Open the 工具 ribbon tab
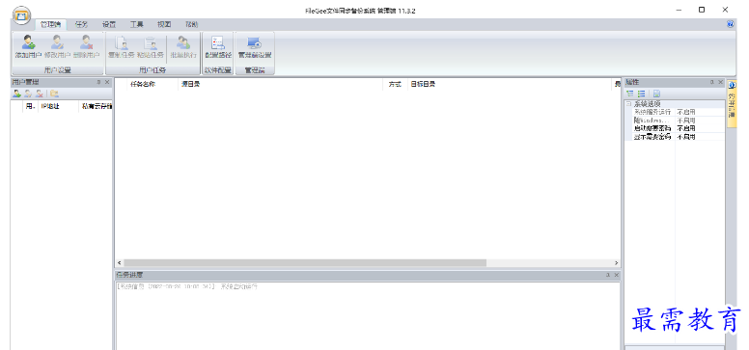This screenshot has height=350, width=749. (x=137, y=24)
